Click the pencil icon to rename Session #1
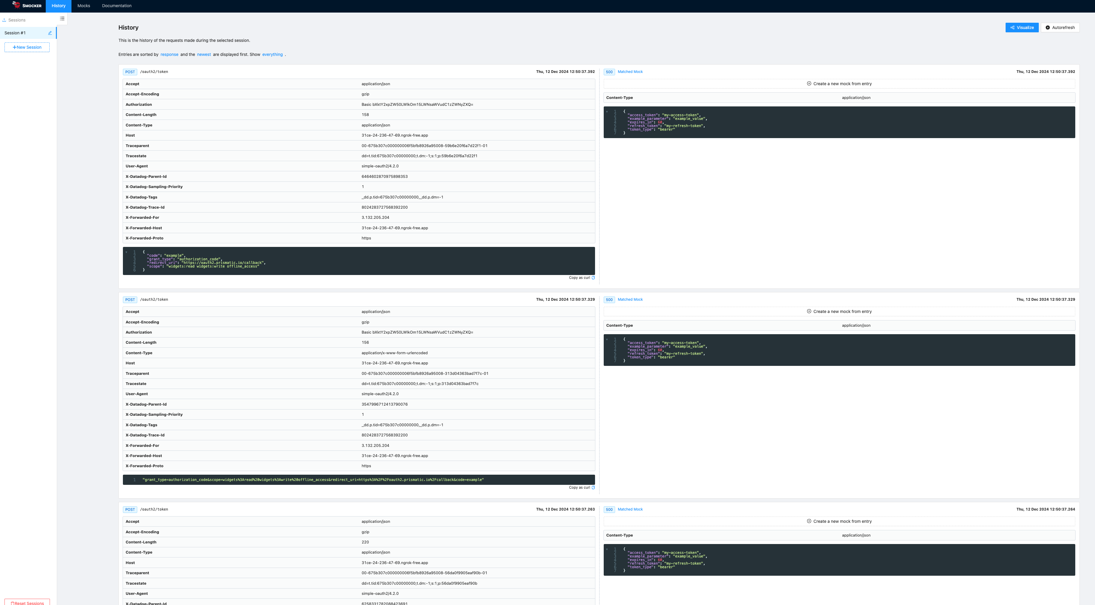 coord(50,33)
